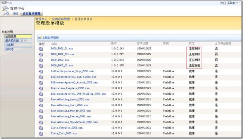243x139 pixels.
Task: Open ReviewRouting_Assoc_2052.xsn
Action: [70, 99]
